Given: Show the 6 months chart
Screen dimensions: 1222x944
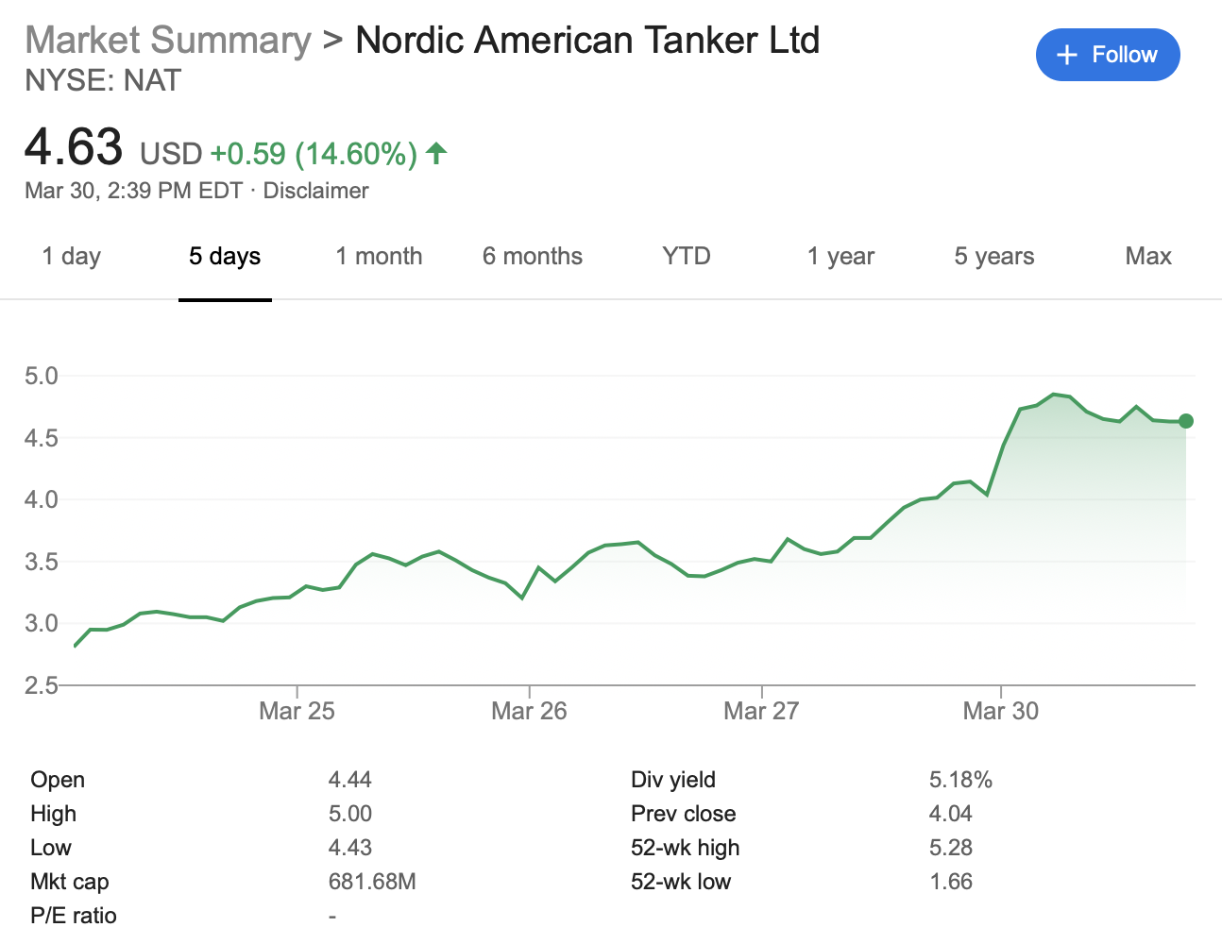Looking at the screenshot, I should [533, 257].
